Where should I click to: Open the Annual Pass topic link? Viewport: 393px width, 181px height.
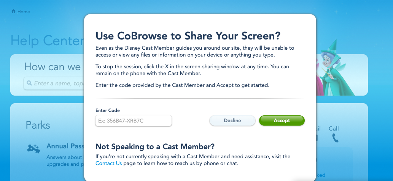click(x=63, y=146)
